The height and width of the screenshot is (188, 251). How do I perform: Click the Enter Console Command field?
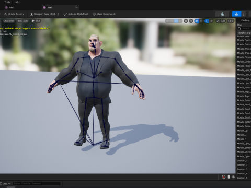point(37,183)
